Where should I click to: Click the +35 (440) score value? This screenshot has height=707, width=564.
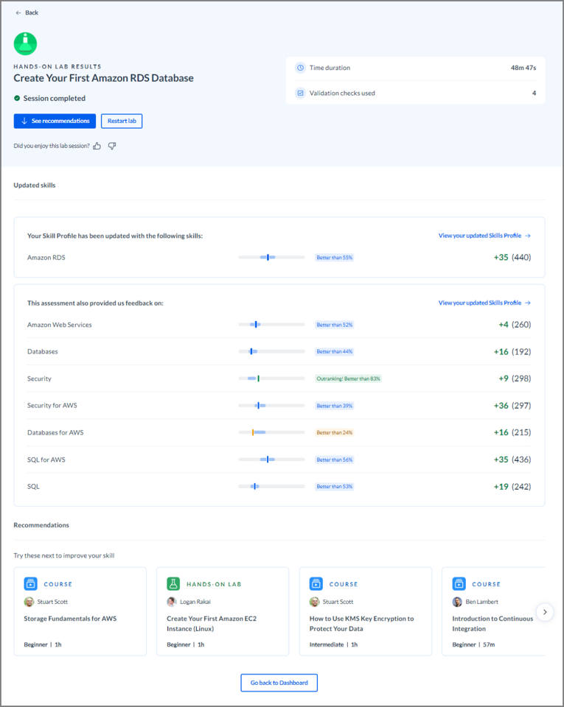(512, 258)
